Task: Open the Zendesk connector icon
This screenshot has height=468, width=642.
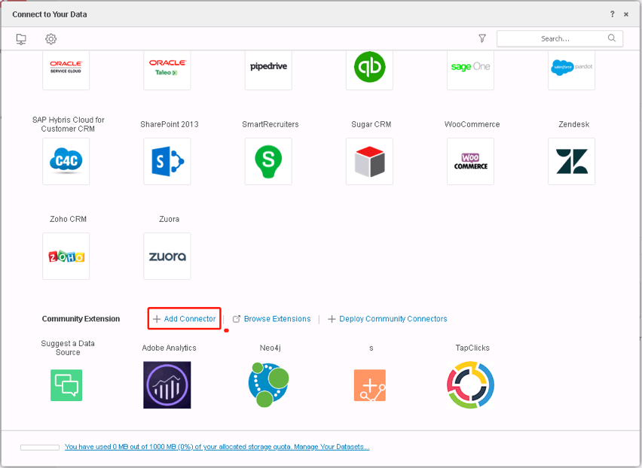Action: 571,161
